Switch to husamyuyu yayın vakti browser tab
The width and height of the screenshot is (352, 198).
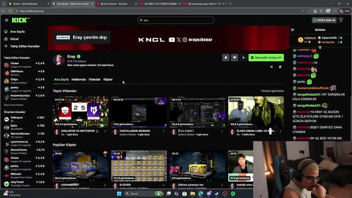[x=204, y=4]
